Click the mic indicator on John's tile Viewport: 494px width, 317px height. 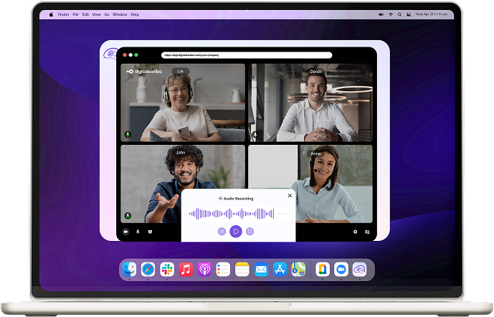[x=128, y=216]
